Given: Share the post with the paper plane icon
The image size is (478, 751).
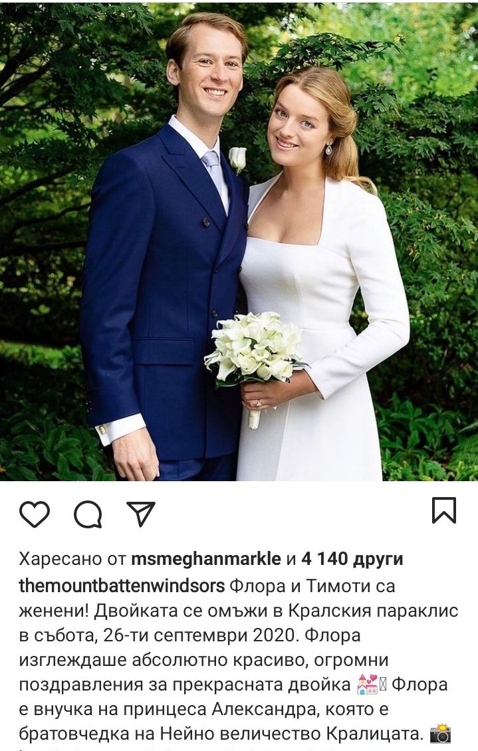Looking at the screenshot, I should (141, 514).
